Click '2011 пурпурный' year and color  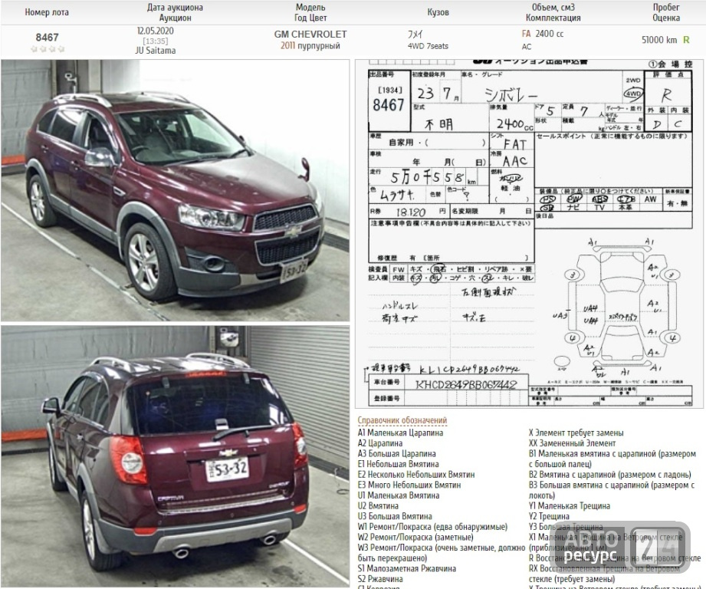point(310,45)
